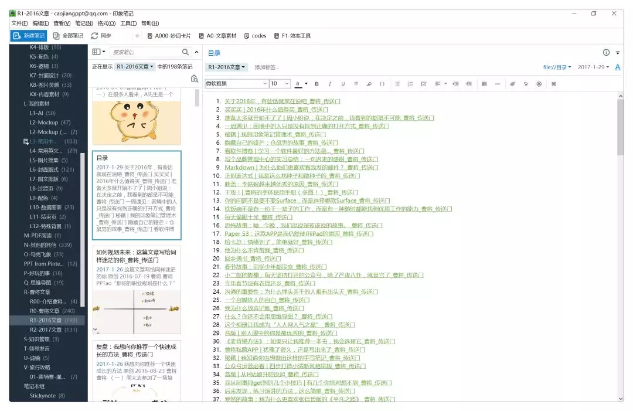
Task: Click the audio recording icon
Action: (526, 84)
